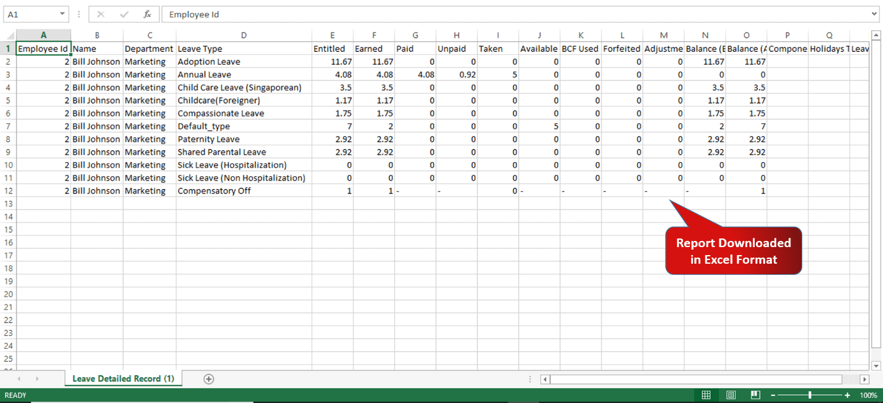883x403 pixels.
Task: Select the 'Employee Id' header cell
Action: pyautogui.click(x=43, y=49)
